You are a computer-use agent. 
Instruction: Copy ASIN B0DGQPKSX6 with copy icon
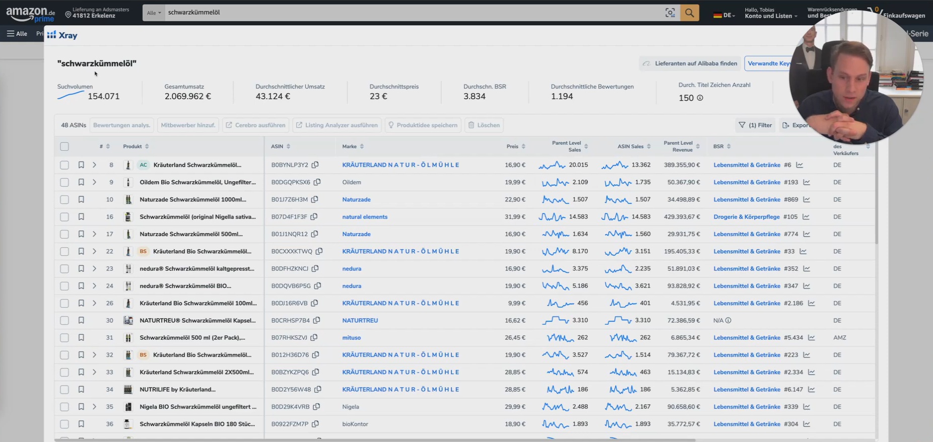(x=317, y=182)
